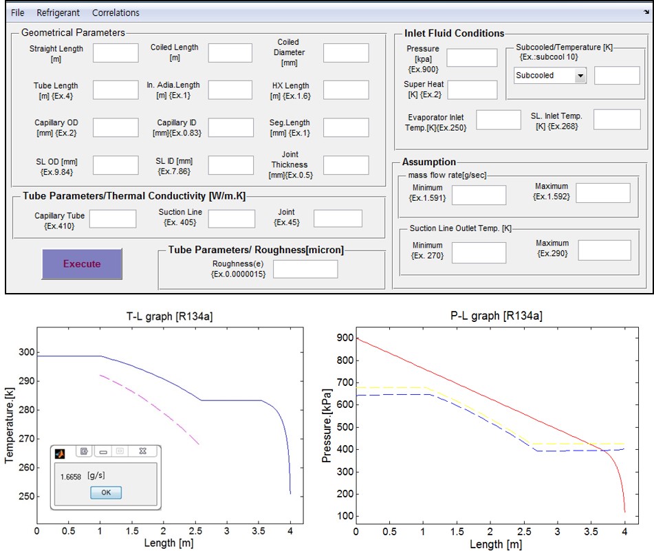Click the Evaporator Inlet Temp. field
The image size is (654, 551).
(x=499, y=120)
